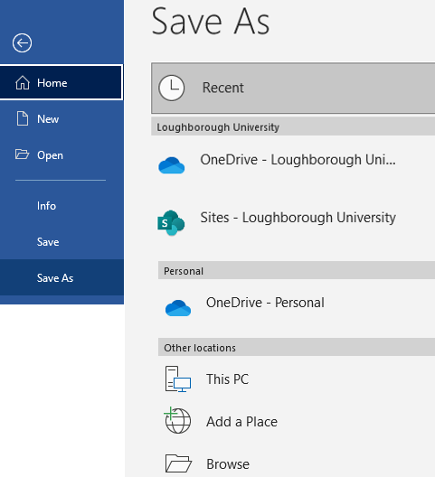Go to the Info page
Screen dimensions: 435x477
click(x=61, y=206)
